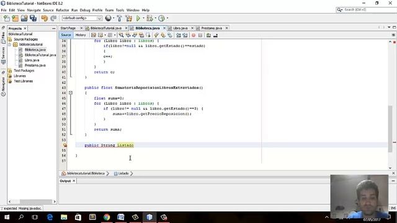Click the Shift Line Left icon
The image size is (397, 223).
pyautogui.click(x=179, y=35)
